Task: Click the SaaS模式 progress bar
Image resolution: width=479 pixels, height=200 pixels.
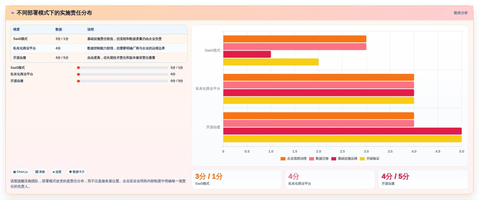Action: click(x=122, y=68)
